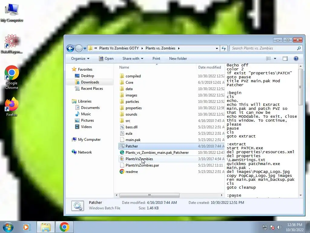Select bass.dll file
The image size is (310, 233).
click(131, 127)
